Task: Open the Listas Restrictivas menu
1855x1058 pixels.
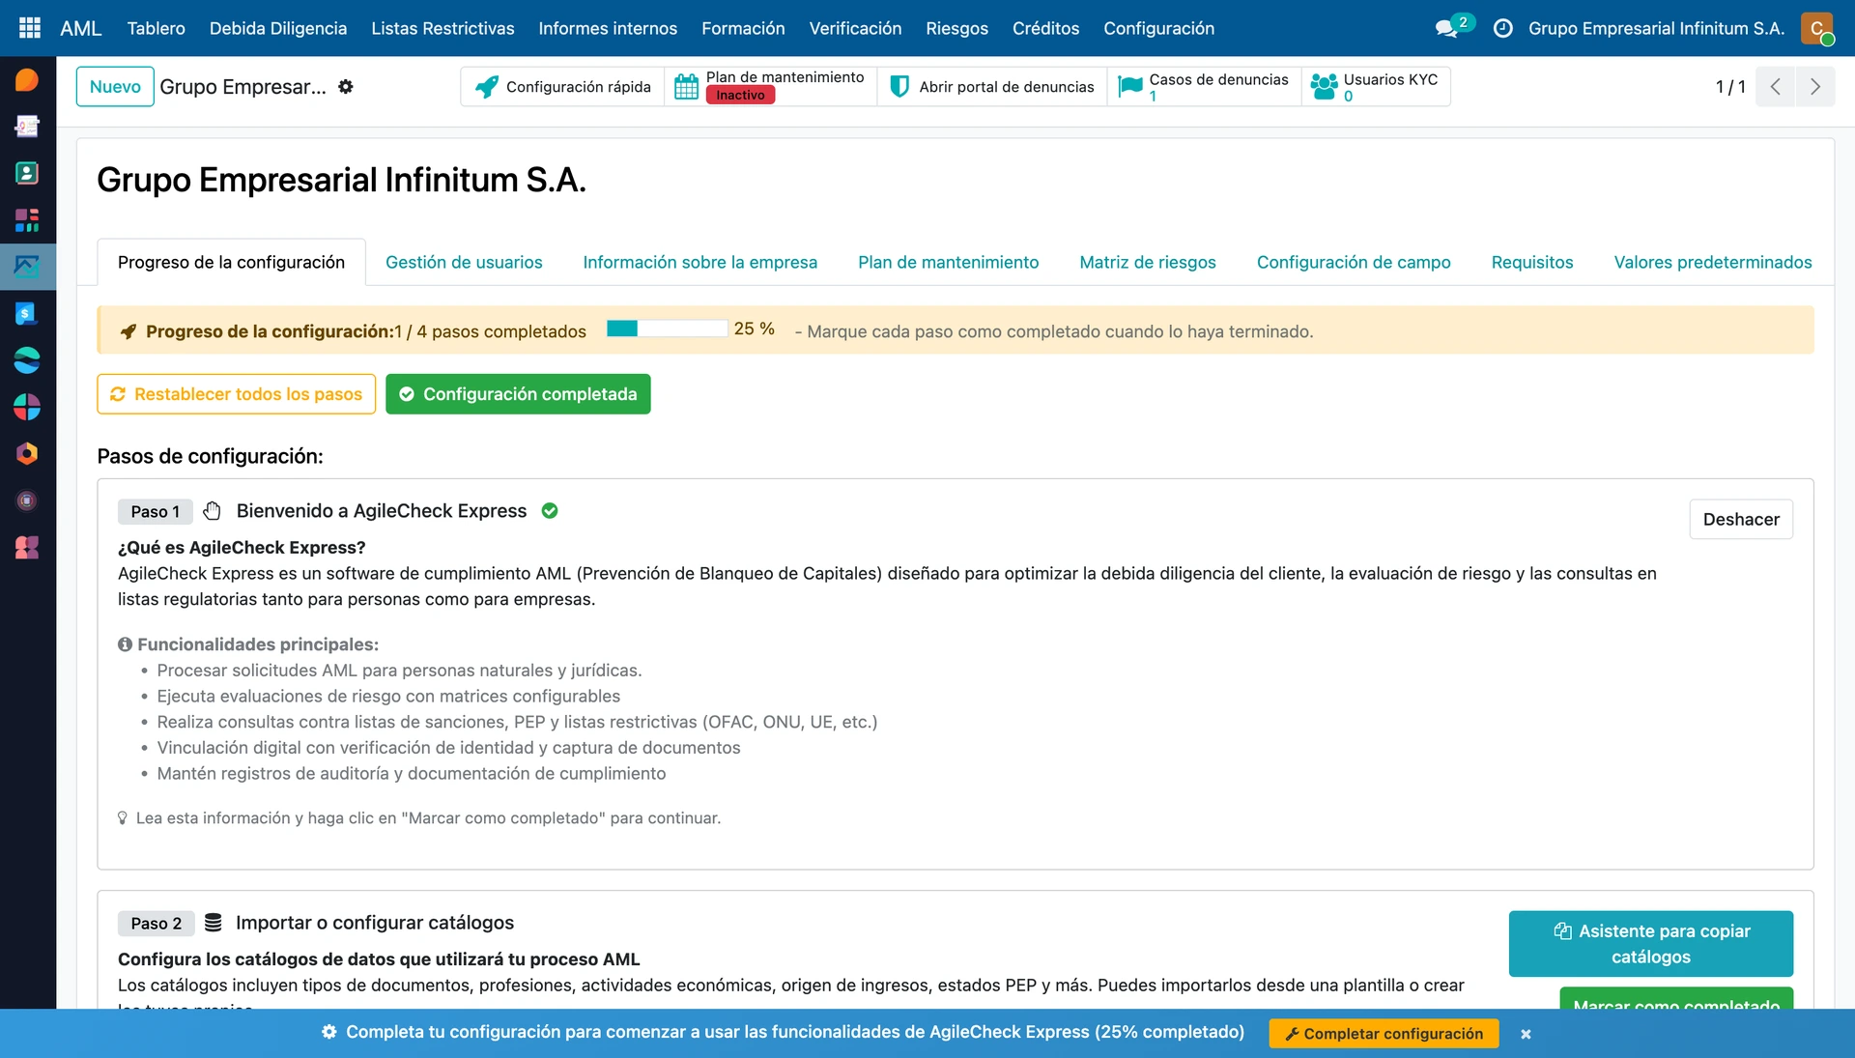Action: pyautogui.click(x=442, y=28)
